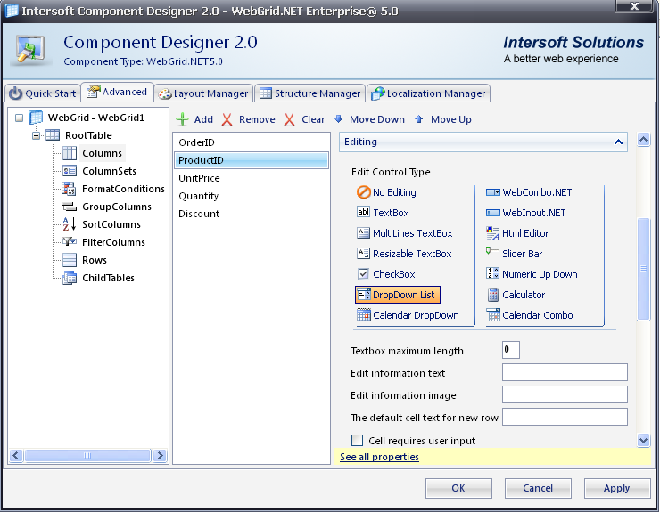Click the properties panel vertical scrollbar thumb

click(643, 269)
